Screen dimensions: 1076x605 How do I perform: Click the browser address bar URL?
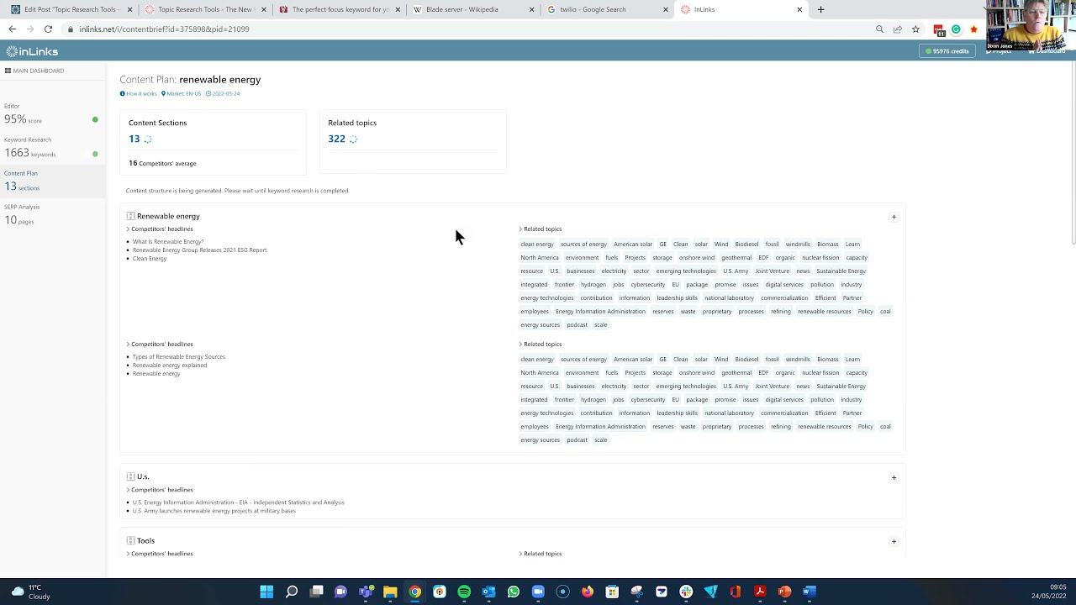coord(164,29)
